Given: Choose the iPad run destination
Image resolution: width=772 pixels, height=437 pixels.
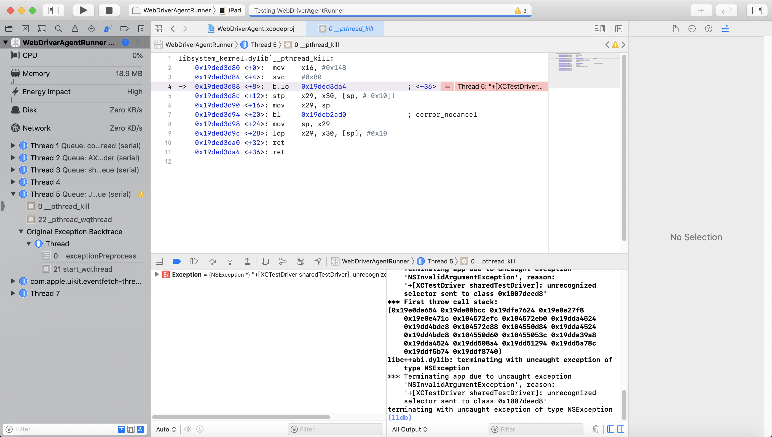Looking at the screenshot, I should tap(230, 10).
